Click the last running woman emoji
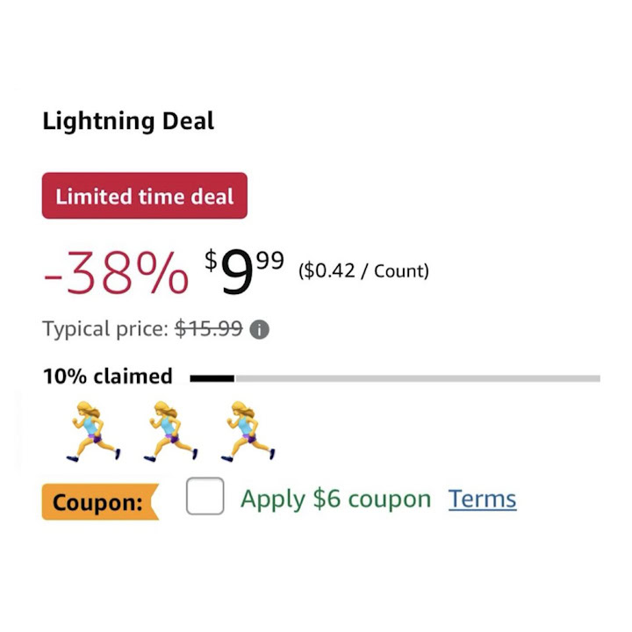The width and height of the screenshot is (632, 632). [248, 430]
